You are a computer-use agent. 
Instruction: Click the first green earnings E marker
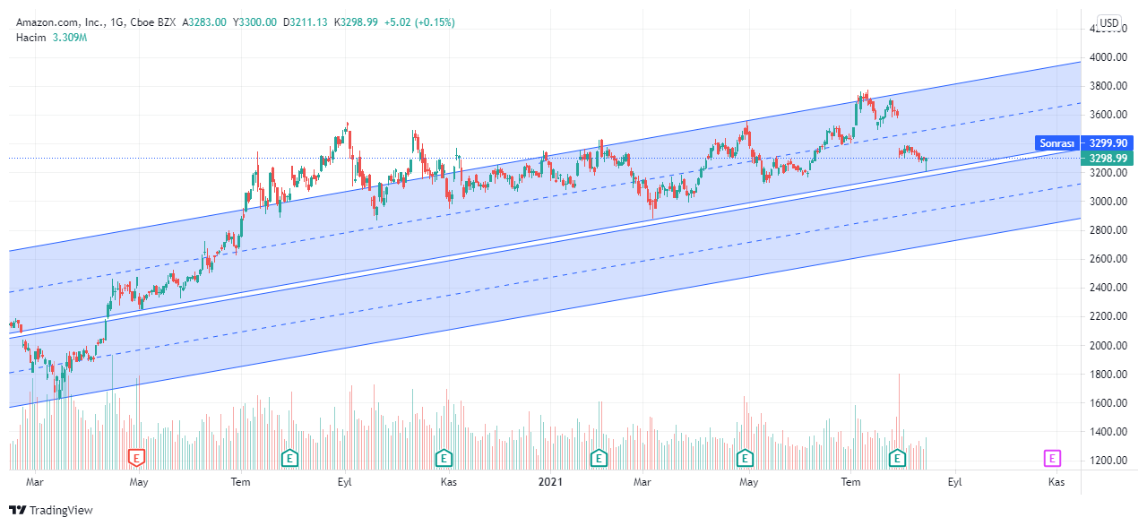(x=289, y=458)
